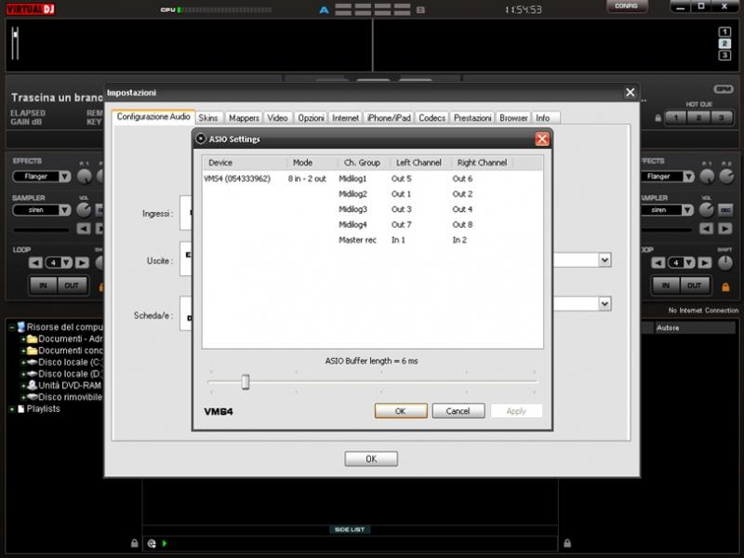The height and width of the screenshot is (558, 744).
Task: Open the Codecs tab
Action: pyautogui.click(x=432, y=118)
